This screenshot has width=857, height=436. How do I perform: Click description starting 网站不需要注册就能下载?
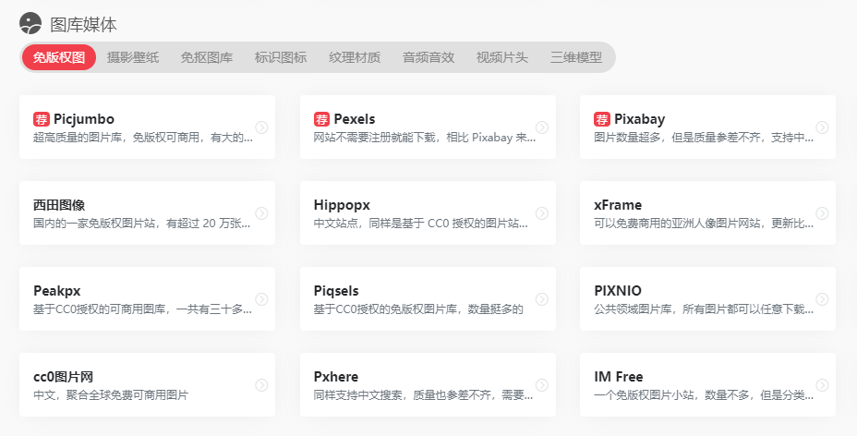point(425,138)
